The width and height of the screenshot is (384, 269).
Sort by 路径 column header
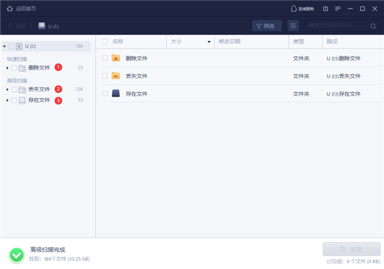(x=332, y=42)
